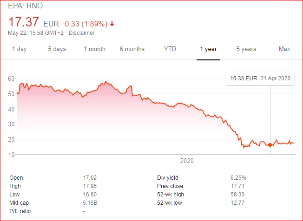Switch to the 1 day tab

coord(19,49)
